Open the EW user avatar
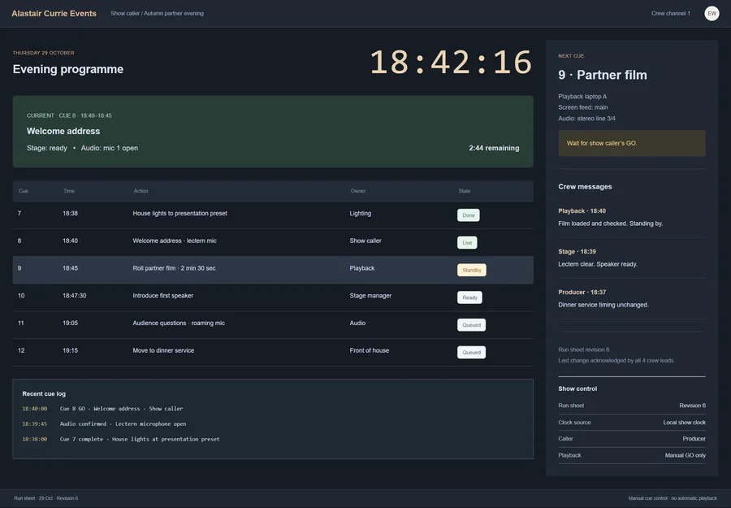The height and width of the screenshot is (508, 731). coord(712,13)
